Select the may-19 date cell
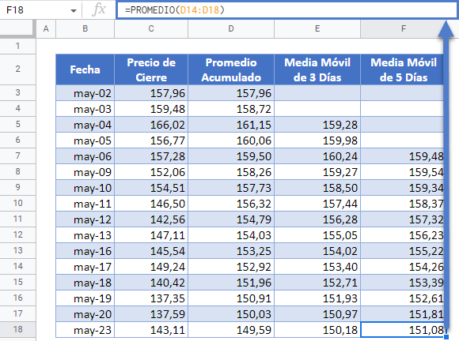 [85, 298]
